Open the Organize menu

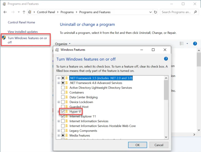[x=63, y=44]
